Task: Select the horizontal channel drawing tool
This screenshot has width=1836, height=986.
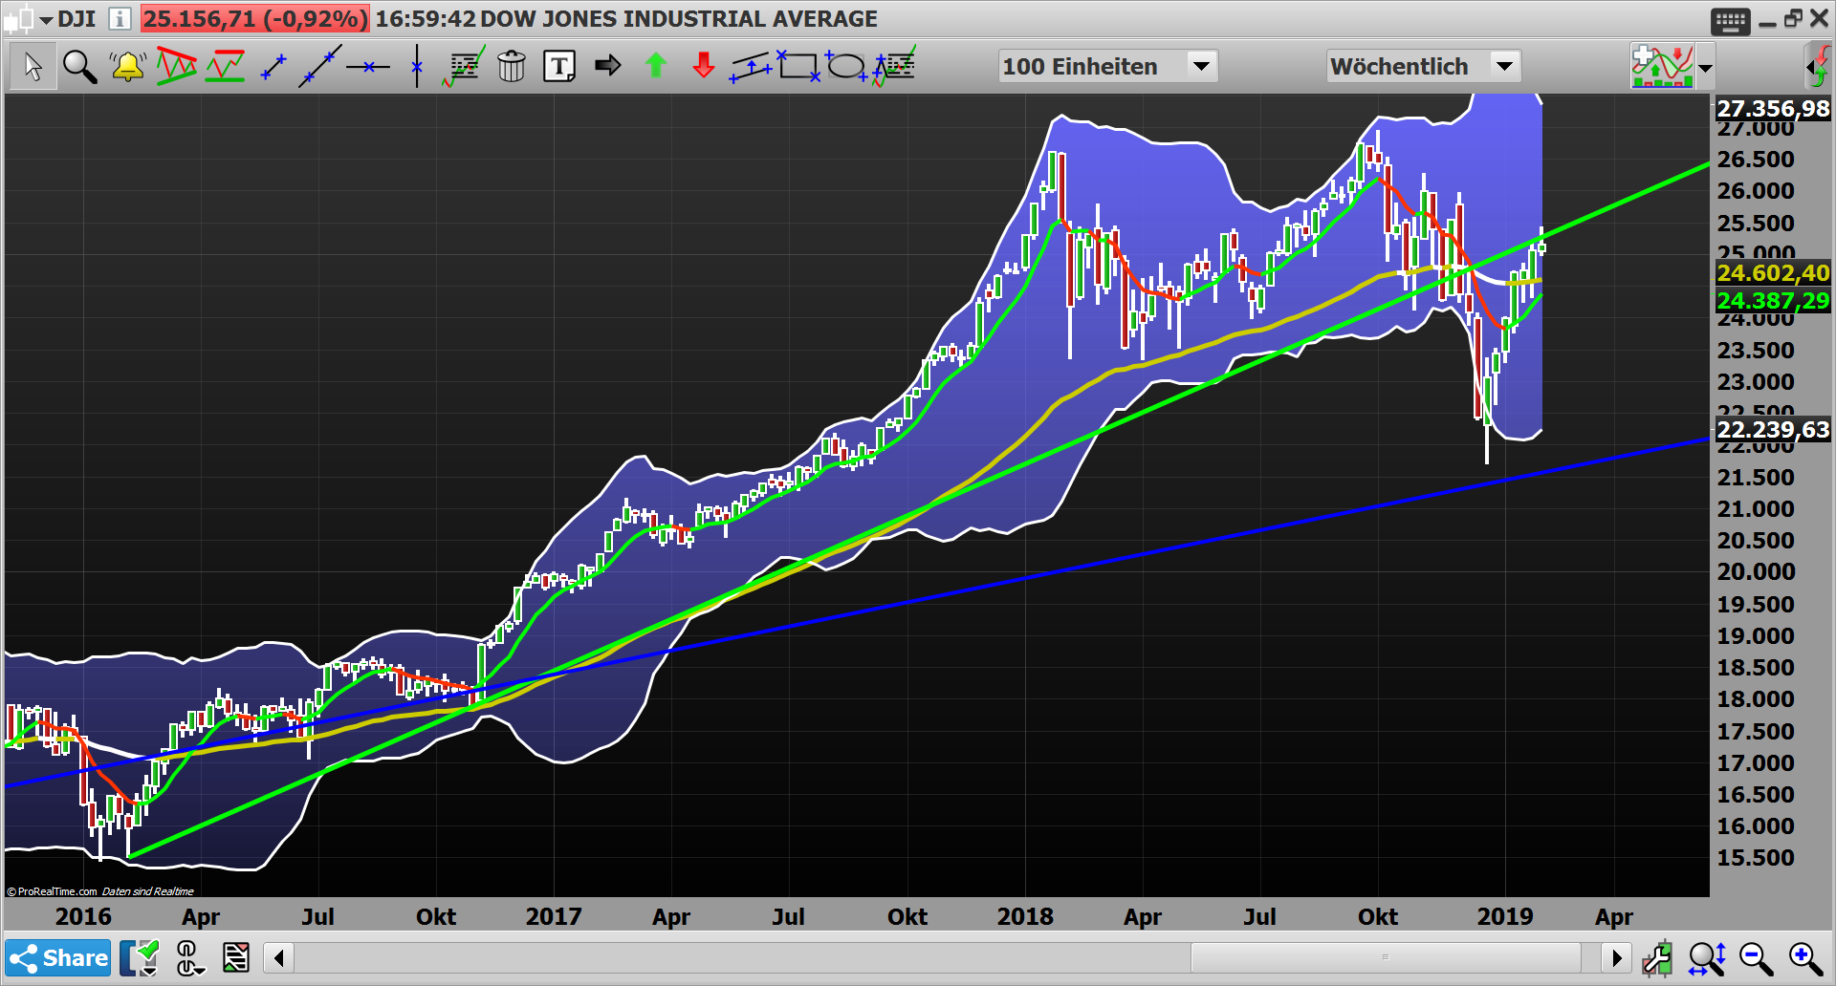Action: pyautogui.click(x=226, y=67)
